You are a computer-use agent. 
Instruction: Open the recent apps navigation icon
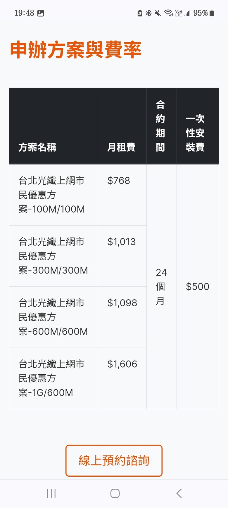tap(51, 493)
